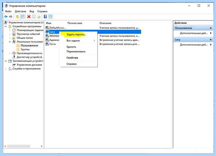The image size is (216, 156).
Task: Select the Lucy user row
Action: point(93,32)
